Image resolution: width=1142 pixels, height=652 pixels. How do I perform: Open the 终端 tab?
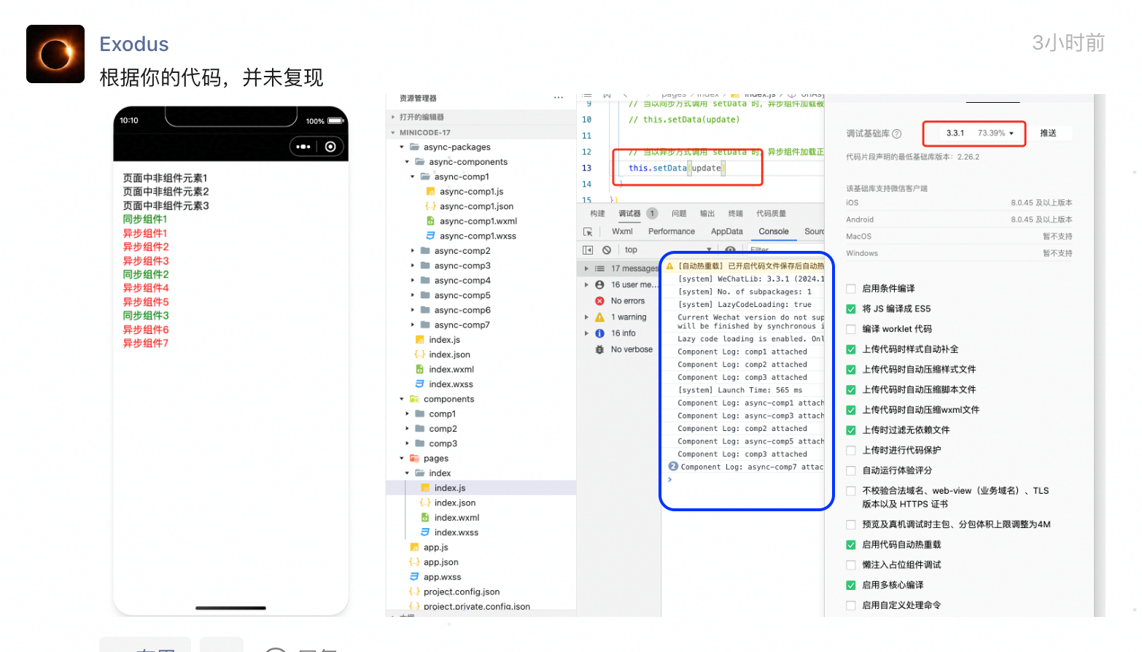tap(735, 214)
